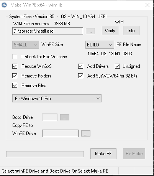Viewport: 154px width, 176px height.
Task: Open WinPE Drive browse ellipsis button
Action: pos(86,133)
